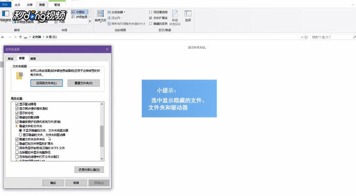Open the 导航窗格 navigation pane button
Viewport: 356px width, 196px height.
pos(6,16)
